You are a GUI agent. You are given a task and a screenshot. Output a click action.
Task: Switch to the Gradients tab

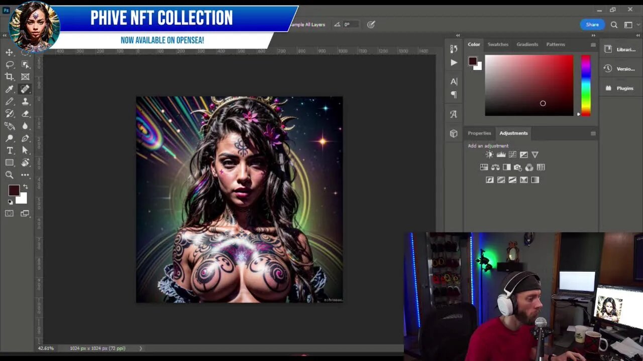[x=527, y=44]
